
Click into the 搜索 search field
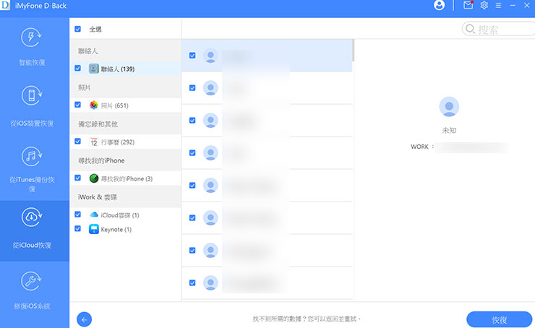point(498,29)
